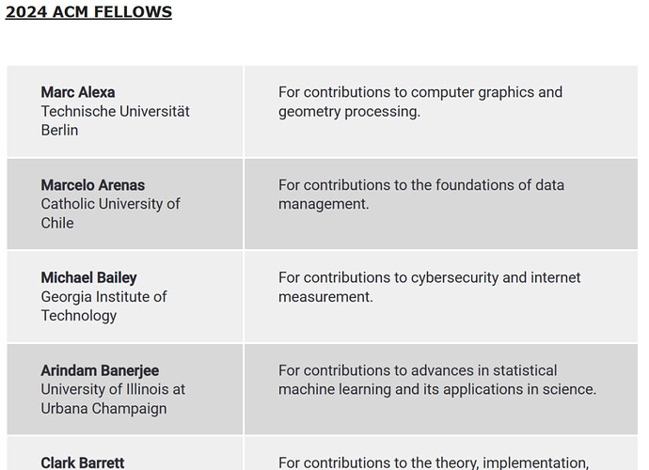Click "Urbana Champaign" in Banerjee's affiliation
The width and height of the screenshot is (649, 470).
pos(103,408)
